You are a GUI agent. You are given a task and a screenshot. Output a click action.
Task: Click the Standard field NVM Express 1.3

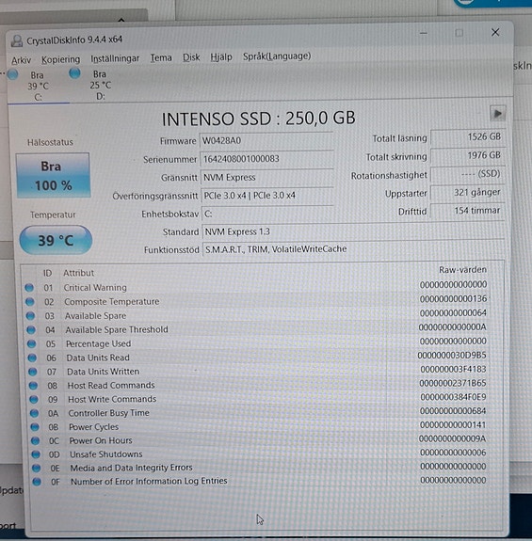point(353,231)
